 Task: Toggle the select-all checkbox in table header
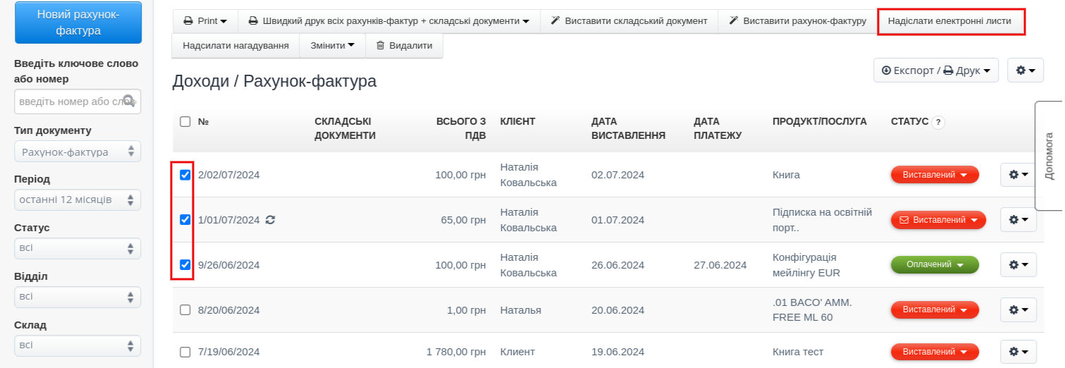click(x=185, y=122)
